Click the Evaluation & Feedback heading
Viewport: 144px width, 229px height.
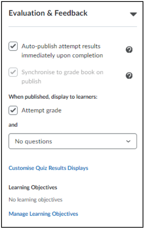[x=48, y=13]
